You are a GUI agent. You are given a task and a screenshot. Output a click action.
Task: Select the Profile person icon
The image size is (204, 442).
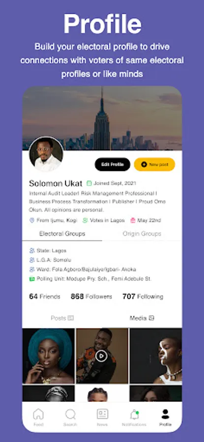pos(165,414)
